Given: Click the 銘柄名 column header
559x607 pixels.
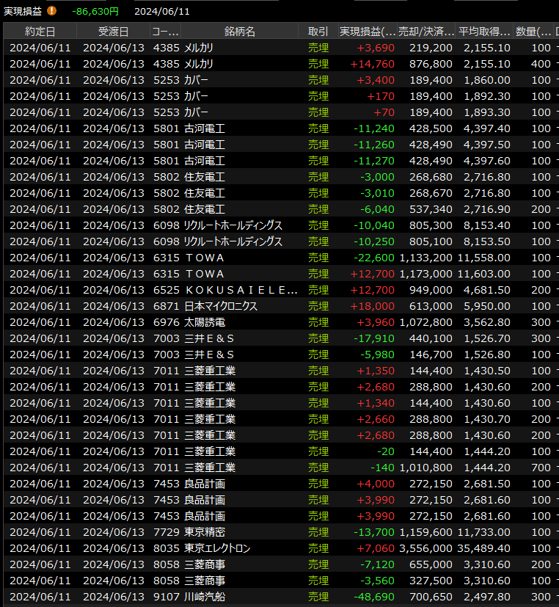Looking at the screenshot, I should (x=239, y=32).
